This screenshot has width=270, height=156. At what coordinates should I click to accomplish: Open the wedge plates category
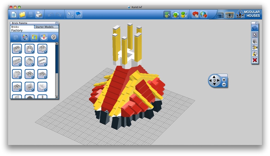click(x=42, y=74)
